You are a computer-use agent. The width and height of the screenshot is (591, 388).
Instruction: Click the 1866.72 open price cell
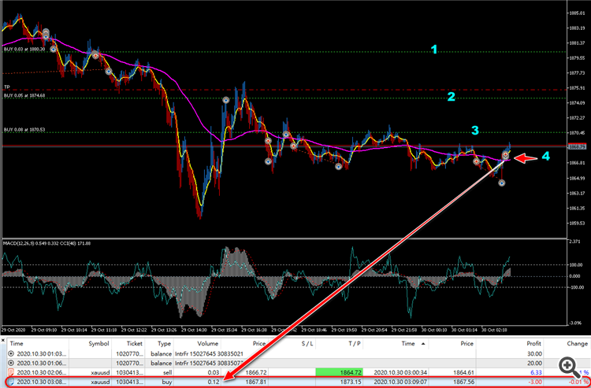coord(255,372)
